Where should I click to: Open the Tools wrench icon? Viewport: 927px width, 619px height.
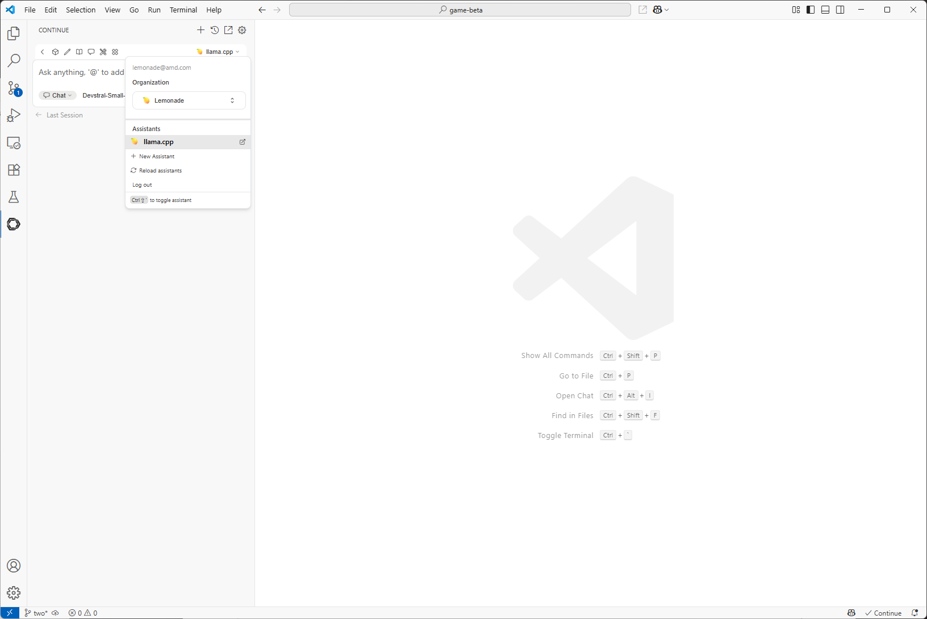(x=103, y=52)
